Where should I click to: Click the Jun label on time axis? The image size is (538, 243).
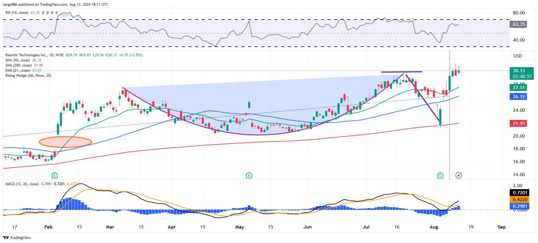(307, 227)
